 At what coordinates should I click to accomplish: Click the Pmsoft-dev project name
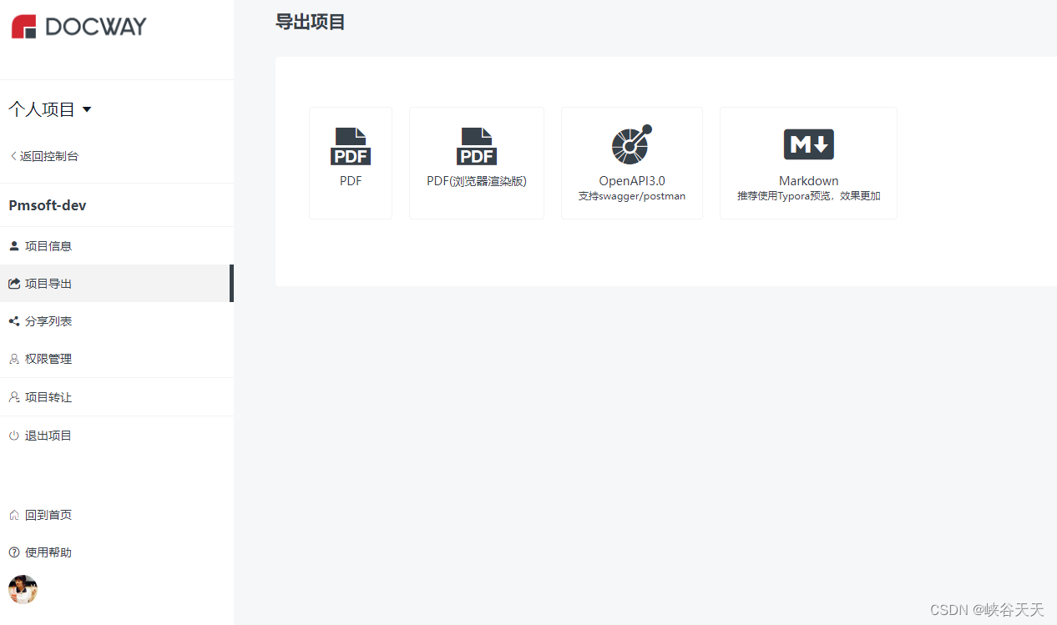click(47, 204)
